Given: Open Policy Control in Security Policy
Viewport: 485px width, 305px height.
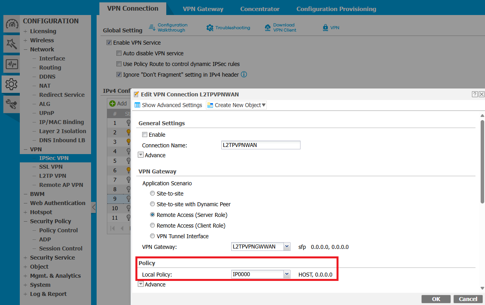Looking at the screenshot, I should [59, 230].
